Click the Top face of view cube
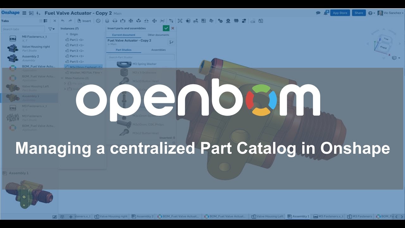The width and height of the screenshot is (405, 228). (x=386, y=39)
